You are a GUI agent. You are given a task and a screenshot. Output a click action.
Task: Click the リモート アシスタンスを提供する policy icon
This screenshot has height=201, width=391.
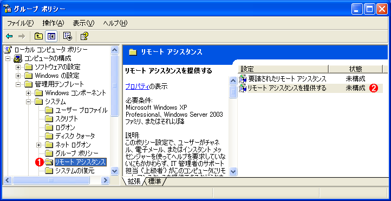(x=243, y=88)
